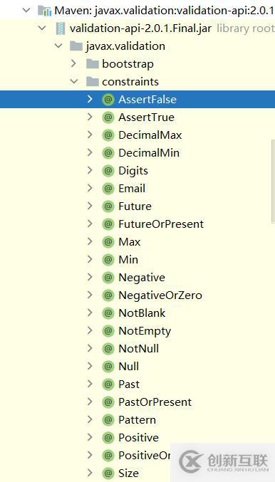The height and width of the screenshot is (482, 275).
Task: Expand the bootstrap package node
Action: click(73, 63)
